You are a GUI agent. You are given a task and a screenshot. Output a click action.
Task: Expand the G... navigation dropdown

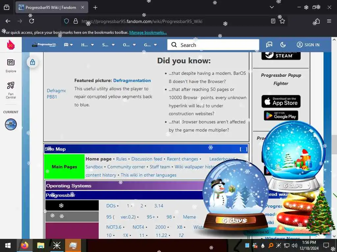150,45
